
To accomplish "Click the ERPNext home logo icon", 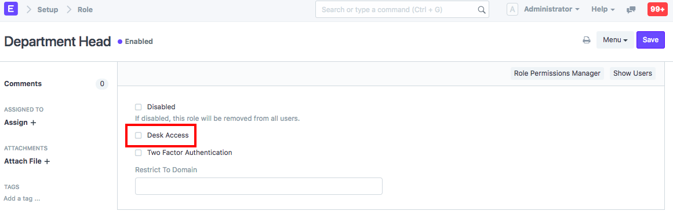I will (x=11, y=9).
